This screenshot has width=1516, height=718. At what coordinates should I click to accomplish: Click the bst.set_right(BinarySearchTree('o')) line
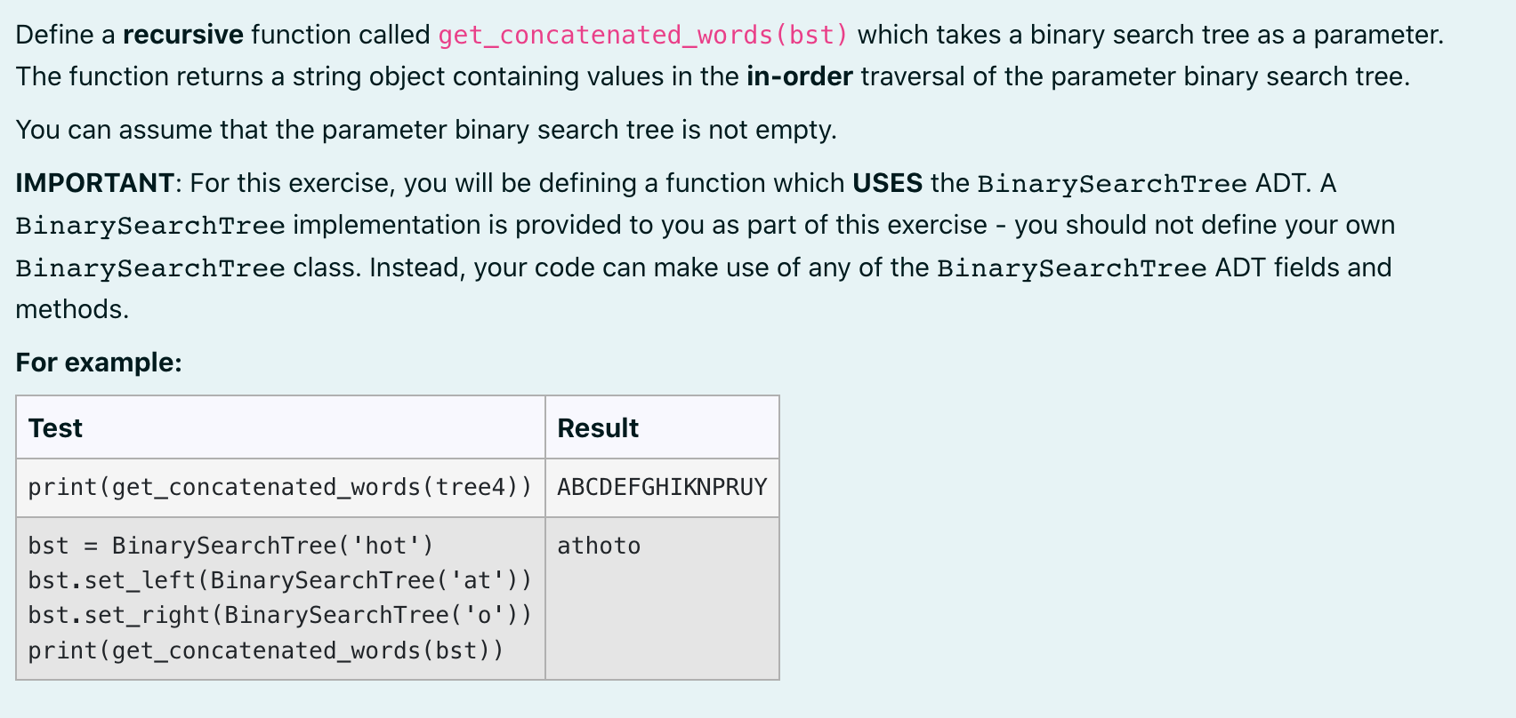(x=280, y=615)
